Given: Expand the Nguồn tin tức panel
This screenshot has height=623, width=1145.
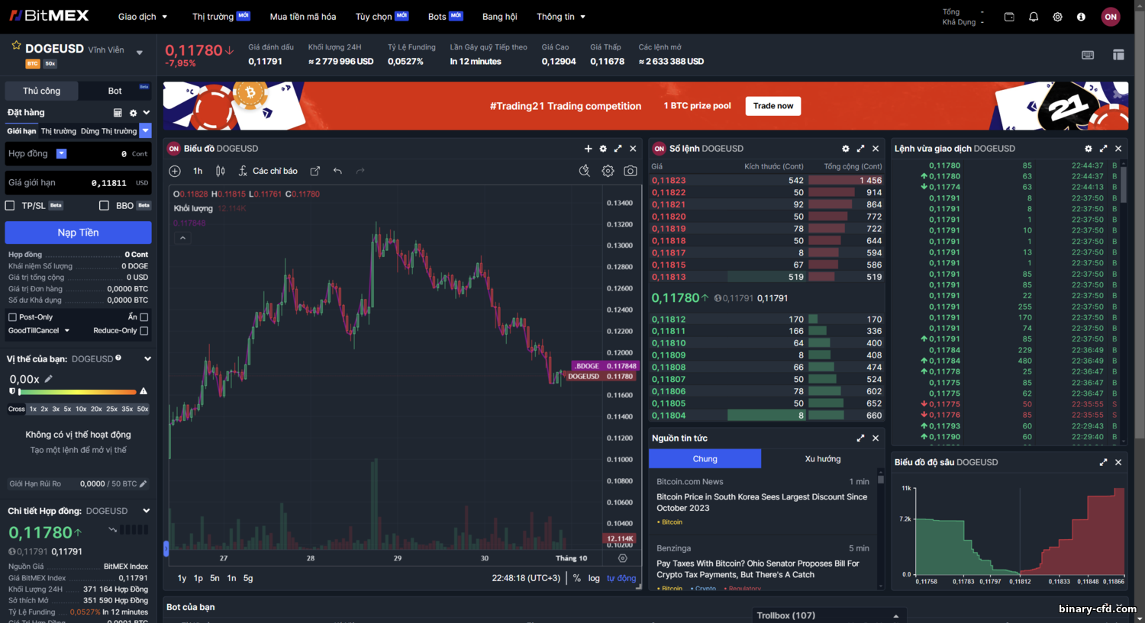Looking at the screenshot, I should 861,438.
